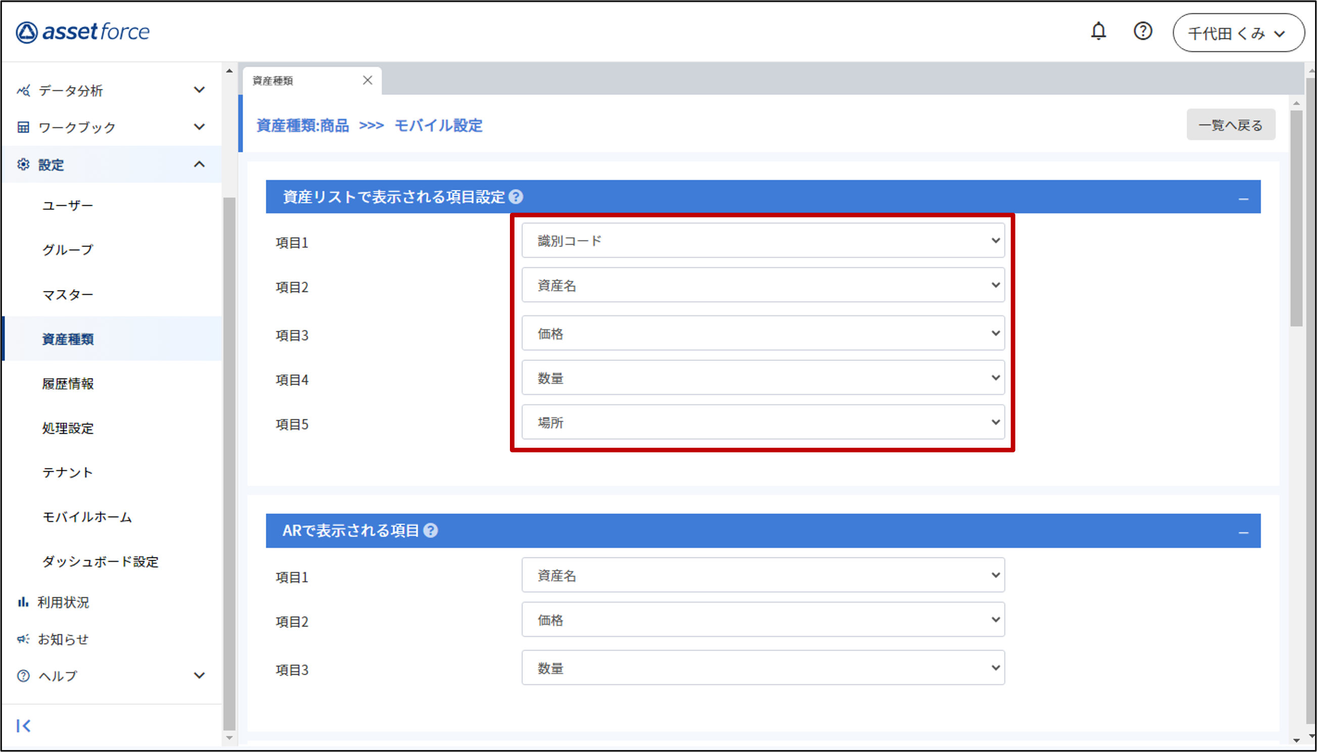This screenshot has width=1317, height=752.
Task: Open お知らせ in the sidebar
Action: (63, 639)
